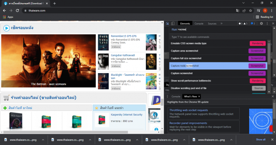The height and width of the screenshot is (145, 276).
Task: Open Remember15 EP5-EP6 link
Action: tap(124, 36)
